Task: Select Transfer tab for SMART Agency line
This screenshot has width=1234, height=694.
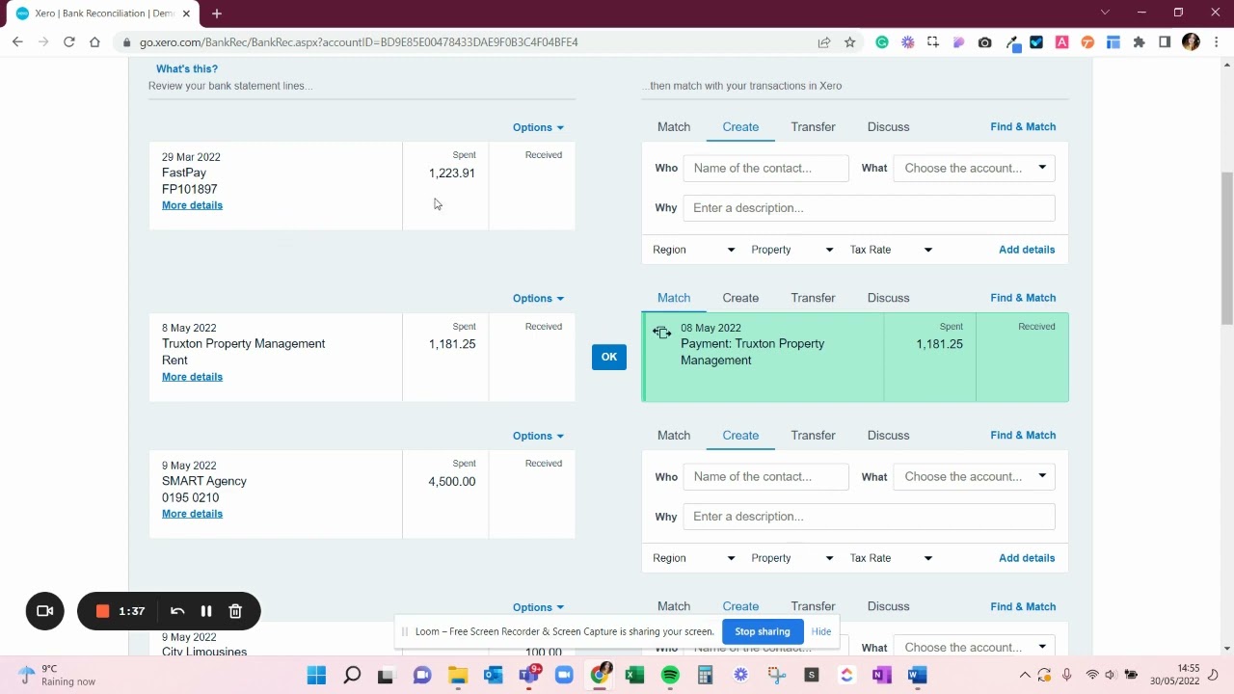Action: [x=813, y=436]
